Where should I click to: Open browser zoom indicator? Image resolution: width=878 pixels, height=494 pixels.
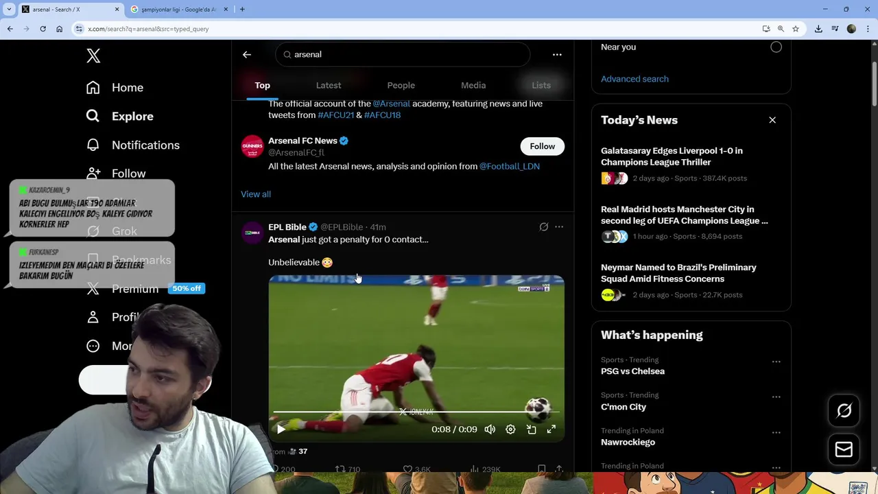point(781,29)
